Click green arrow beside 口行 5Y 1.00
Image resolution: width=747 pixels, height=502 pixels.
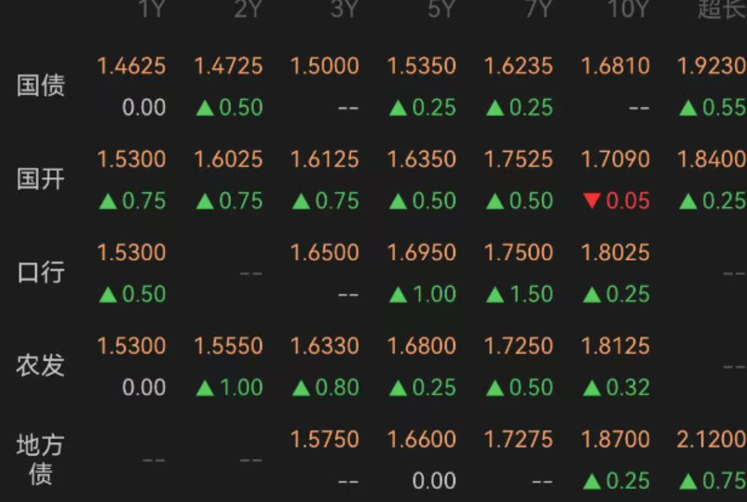pos(398,295)
